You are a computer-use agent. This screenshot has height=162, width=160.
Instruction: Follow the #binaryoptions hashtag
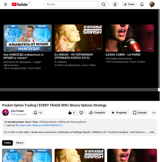pos(78,122)
